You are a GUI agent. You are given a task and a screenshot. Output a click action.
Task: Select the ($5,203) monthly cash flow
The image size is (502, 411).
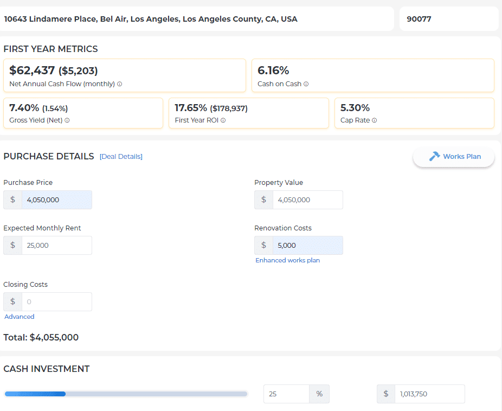[x=78, y=70]
